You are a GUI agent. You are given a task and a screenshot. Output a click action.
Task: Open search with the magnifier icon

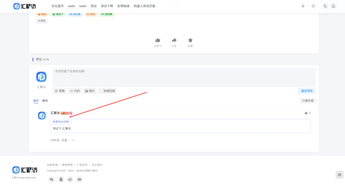point(313,6)
